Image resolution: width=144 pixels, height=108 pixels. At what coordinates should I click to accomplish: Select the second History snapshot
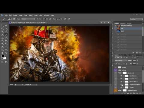[128, 28]
